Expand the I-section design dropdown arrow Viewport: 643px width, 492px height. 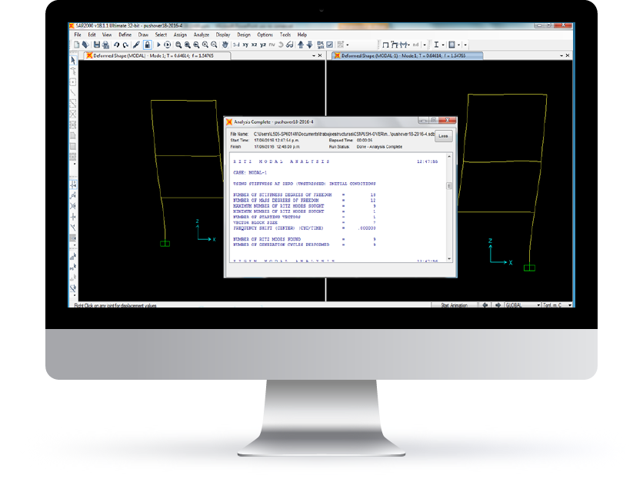coord(443,45)
